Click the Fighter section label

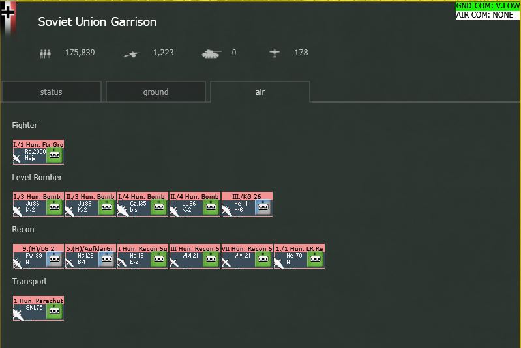pyautogui.click(x=25, y=126)
